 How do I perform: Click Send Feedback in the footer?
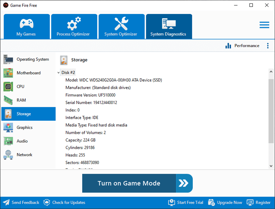pos(22,203)
